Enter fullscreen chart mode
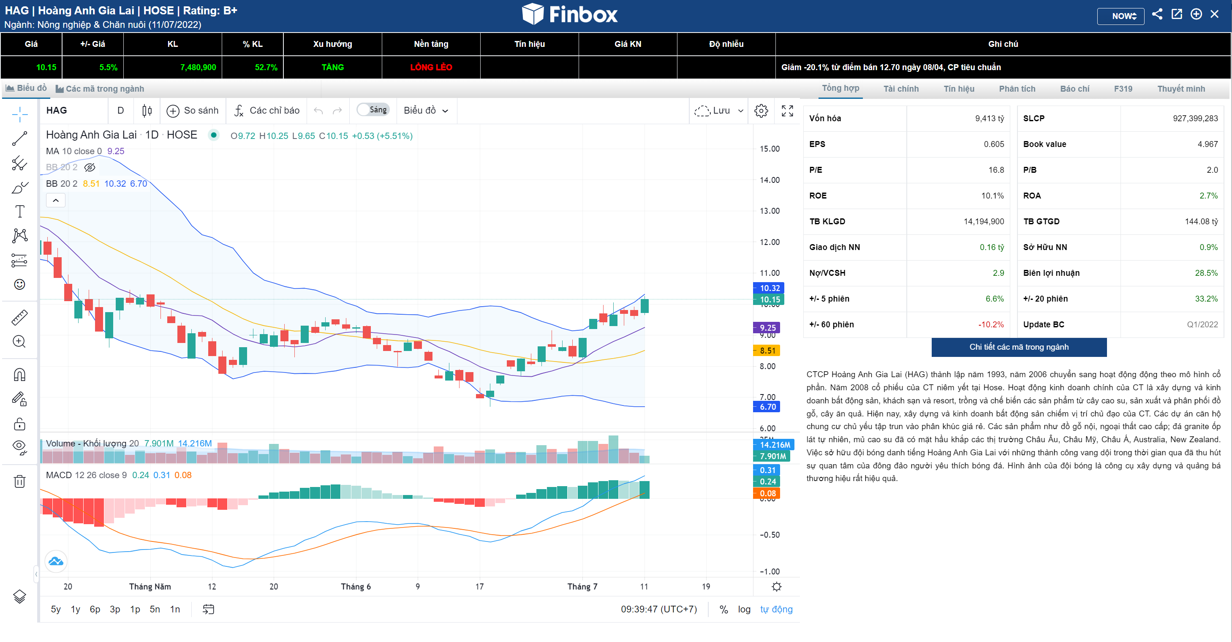The image size is (1232, 642). [787, 111]
